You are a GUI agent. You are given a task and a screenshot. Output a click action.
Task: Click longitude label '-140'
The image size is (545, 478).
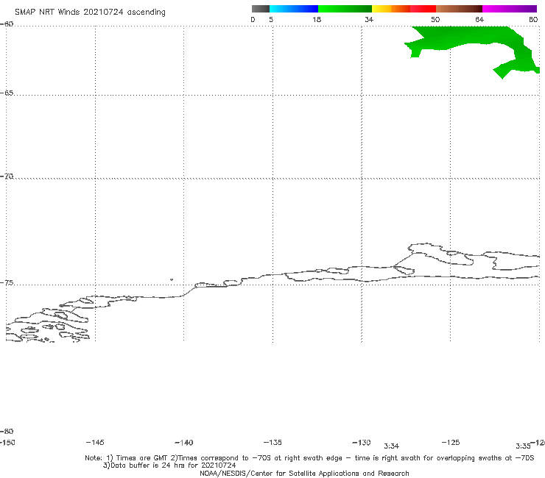pyautogui.click(x=184, y=443)
